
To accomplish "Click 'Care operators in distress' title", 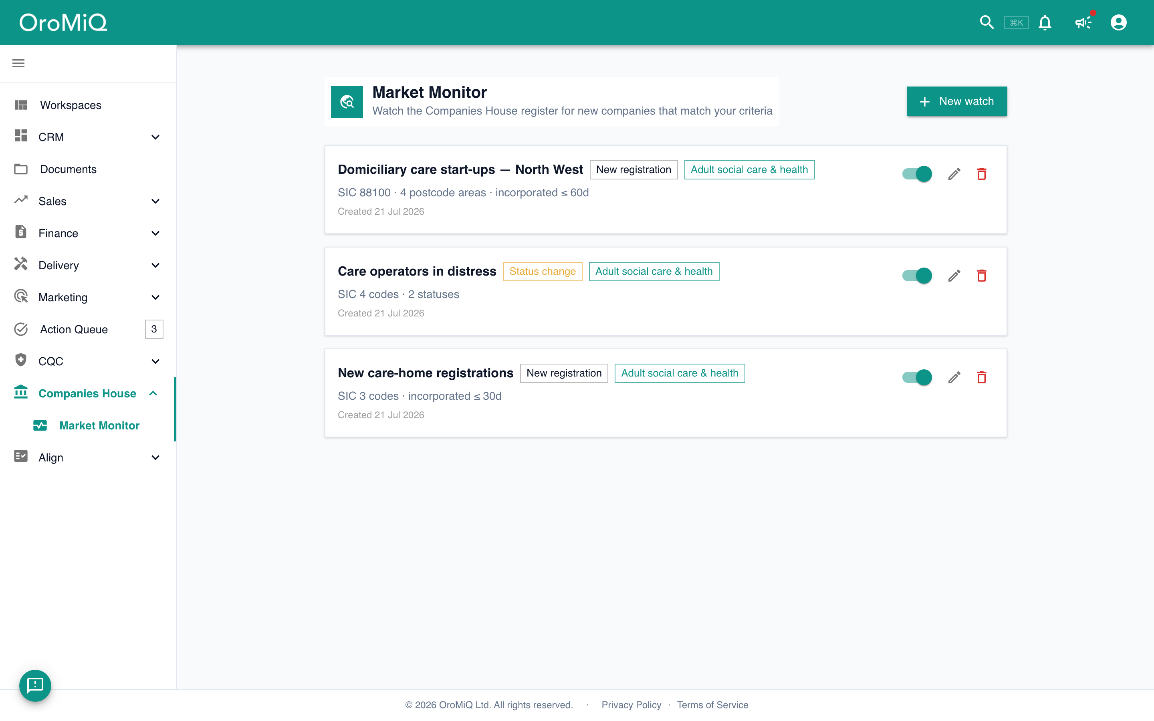I will point(417,271).
